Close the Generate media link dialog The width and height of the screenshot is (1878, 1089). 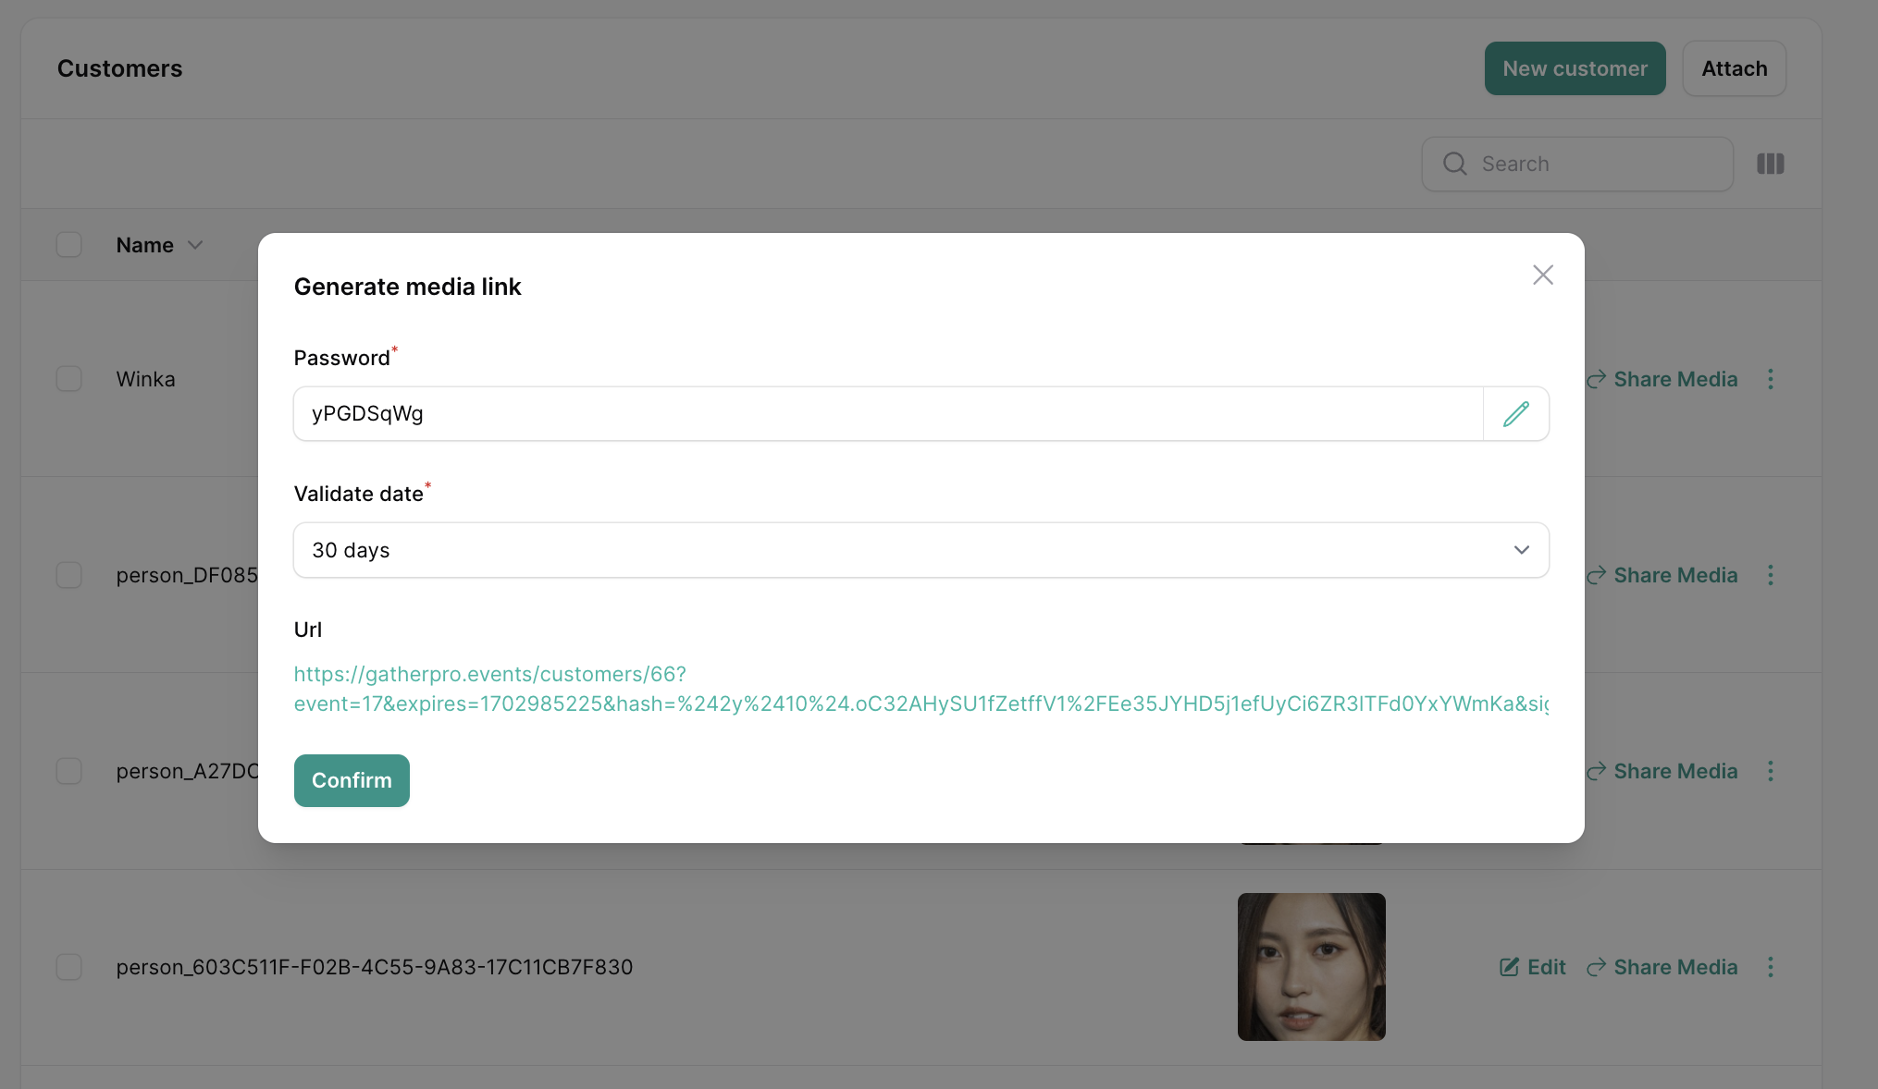(x=1542, y=275)
